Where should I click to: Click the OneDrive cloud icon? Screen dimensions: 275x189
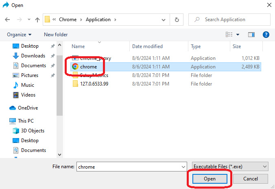[13, 108]
